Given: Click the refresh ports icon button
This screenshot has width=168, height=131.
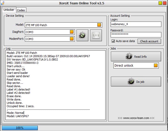Looking at the screenshot, I should click(x=82, y=35).
